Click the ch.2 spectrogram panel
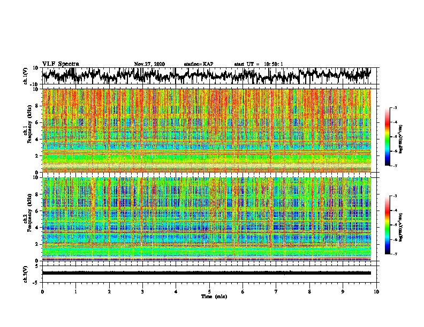This screenshot has width=424, height=327. tap(207, 219)
